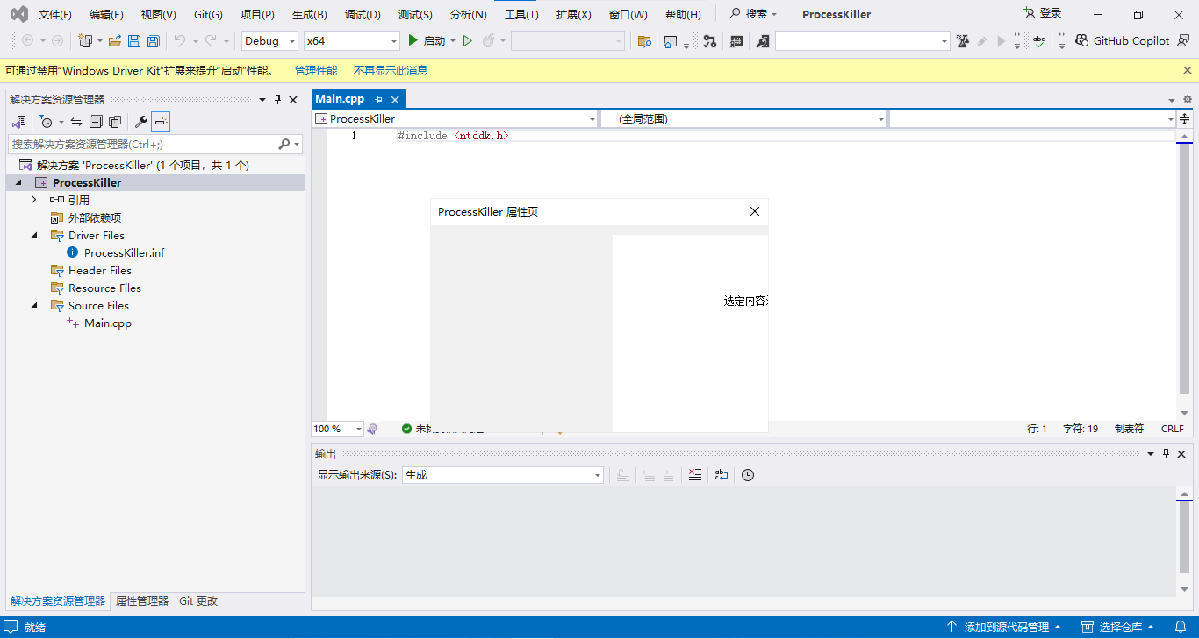Click the editor split window handle
The width and height of the screenshot is (1199, 639).
[1185, 118]
